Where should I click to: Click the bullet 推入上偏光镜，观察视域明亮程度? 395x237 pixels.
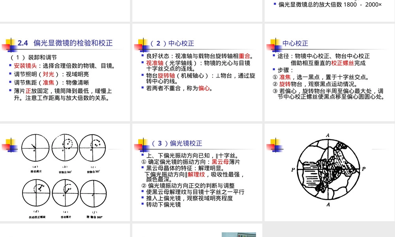(x=190, y=198)
